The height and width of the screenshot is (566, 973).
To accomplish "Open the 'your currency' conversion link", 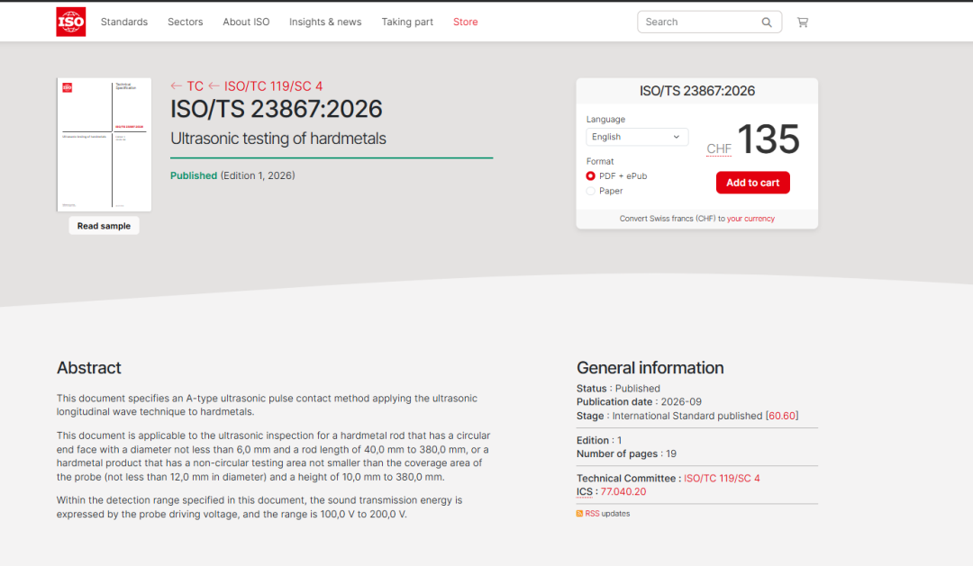I will click(x=750, y=219).
